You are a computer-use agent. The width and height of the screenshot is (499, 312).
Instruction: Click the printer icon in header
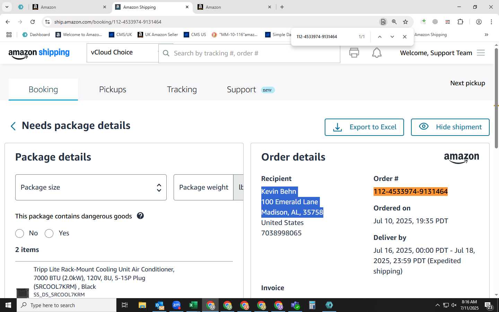(x=354, y=53)
